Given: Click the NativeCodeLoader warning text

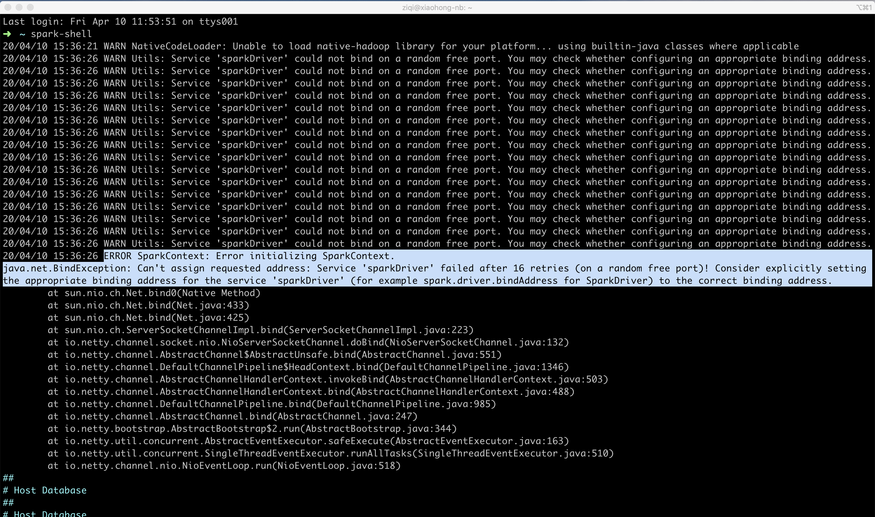Looking at the screenshot, I should click(401, 46).
